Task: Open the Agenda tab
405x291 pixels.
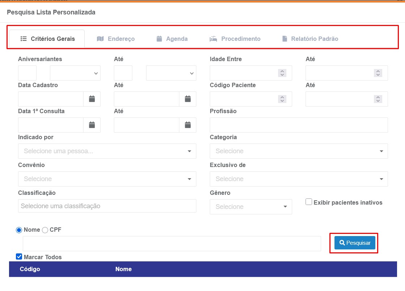Action: click(x=172, y=39)
